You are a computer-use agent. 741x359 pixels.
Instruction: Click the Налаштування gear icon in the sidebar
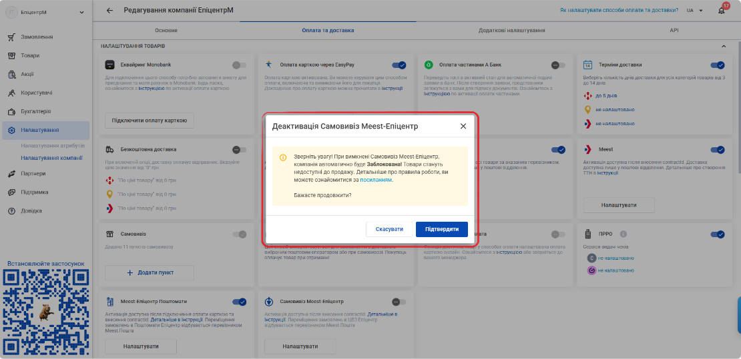(12, 130)
